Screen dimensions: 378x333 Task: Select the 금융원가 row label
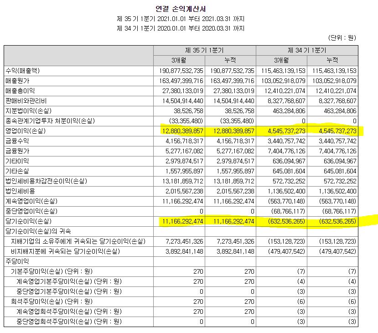[17, 151]
